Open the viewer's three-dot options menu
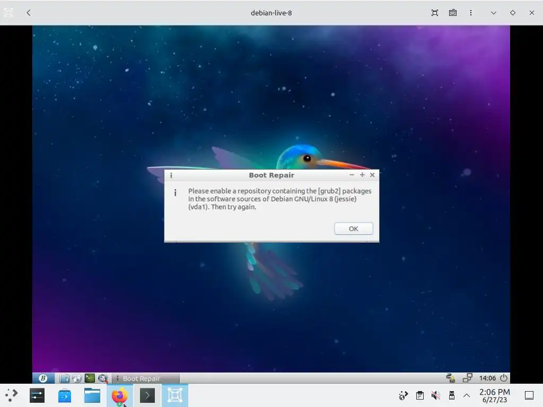 click(x=471, y=13)
